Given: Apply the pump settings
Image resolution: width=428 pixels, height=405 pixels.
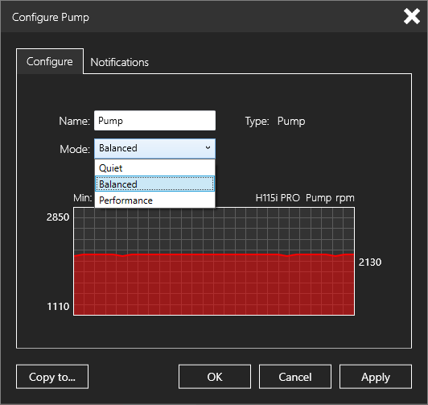Looking at the screenshot, I should [376, 377].
